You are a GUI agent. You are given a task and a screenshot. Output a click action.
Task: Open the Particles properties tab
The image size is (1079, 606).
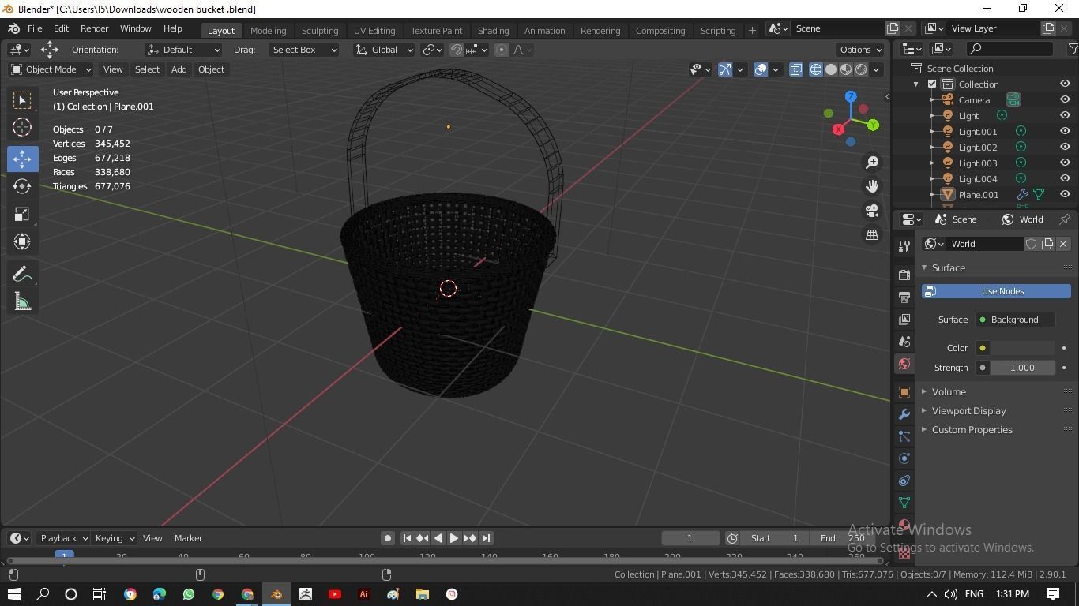coord(904,436)
